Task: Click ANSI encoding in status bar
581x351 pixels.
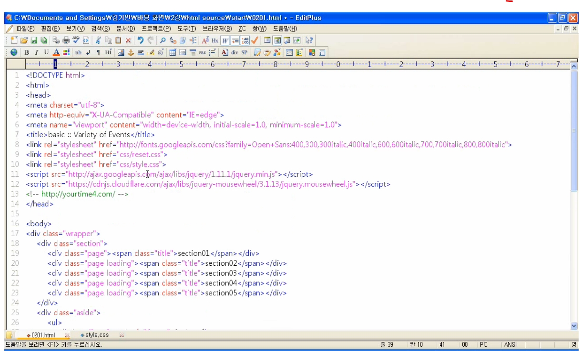Action: click(510, 344)
